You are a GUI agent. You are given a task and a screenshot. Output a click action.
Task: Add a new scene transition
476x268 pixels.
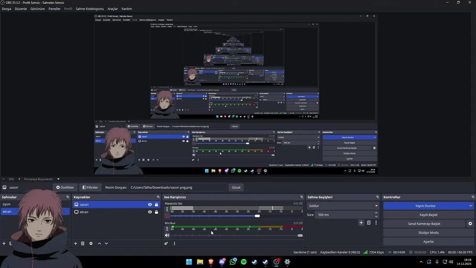pyautogui.click(x=361, y=223)
